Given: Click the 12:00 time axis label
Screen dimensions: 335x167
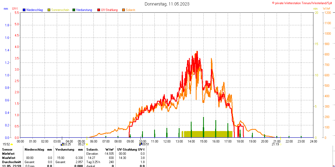Looking at the screenshot, I should 167,141.
